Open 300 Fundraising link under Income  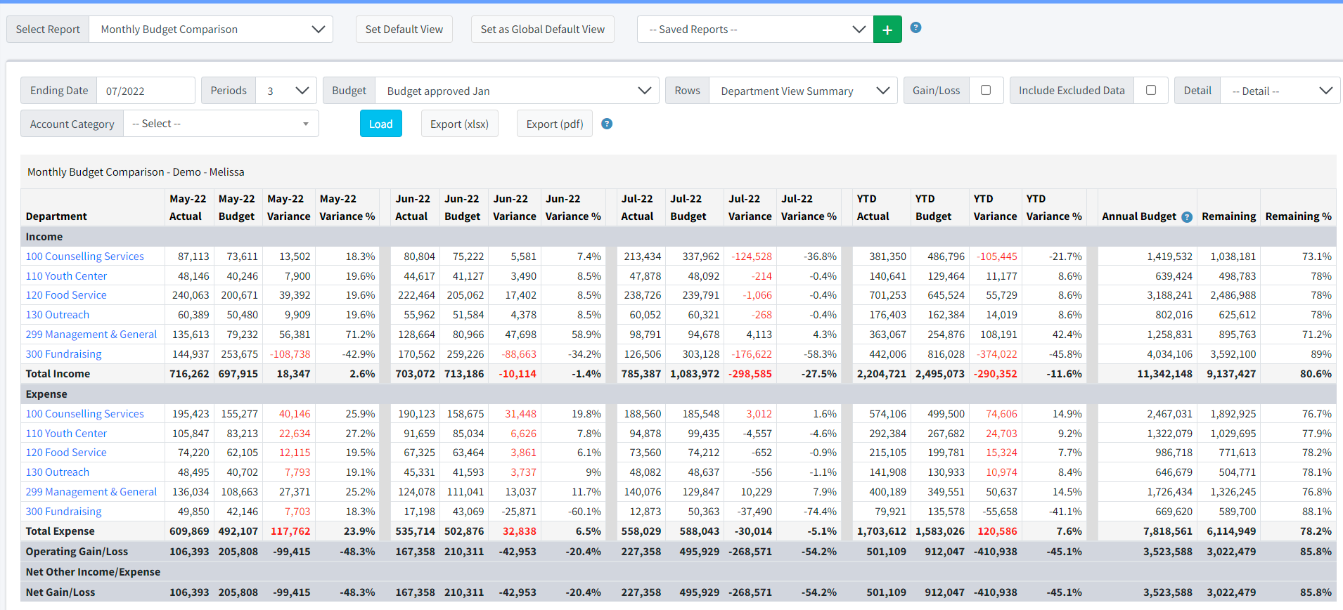click(63, 354)
